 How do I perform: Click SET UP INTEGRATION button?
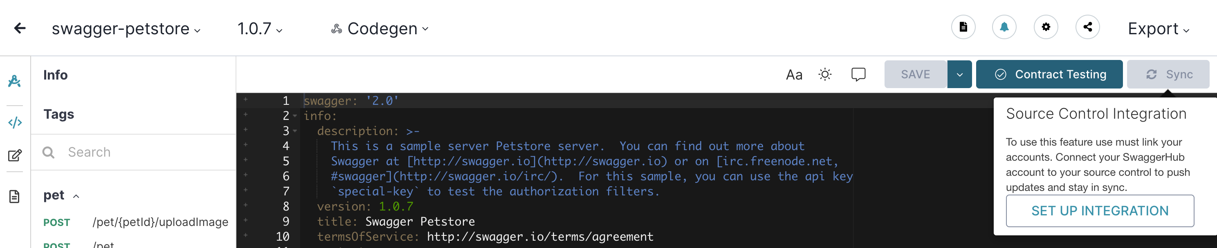pyautogui.click(x=1099, y=211)
